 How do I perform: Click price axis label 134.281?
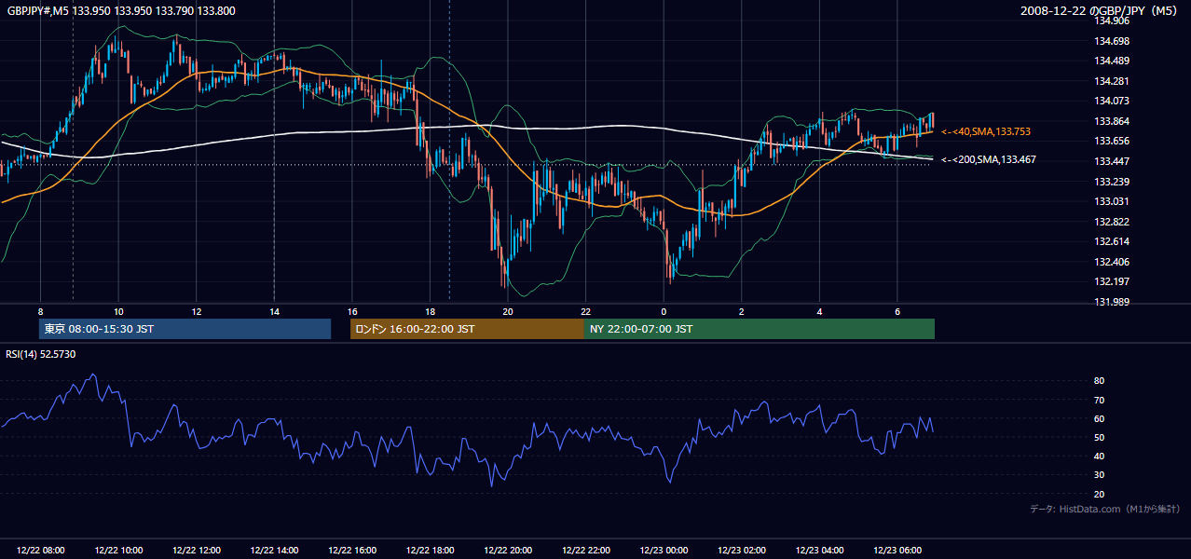tap(1112, 81)
